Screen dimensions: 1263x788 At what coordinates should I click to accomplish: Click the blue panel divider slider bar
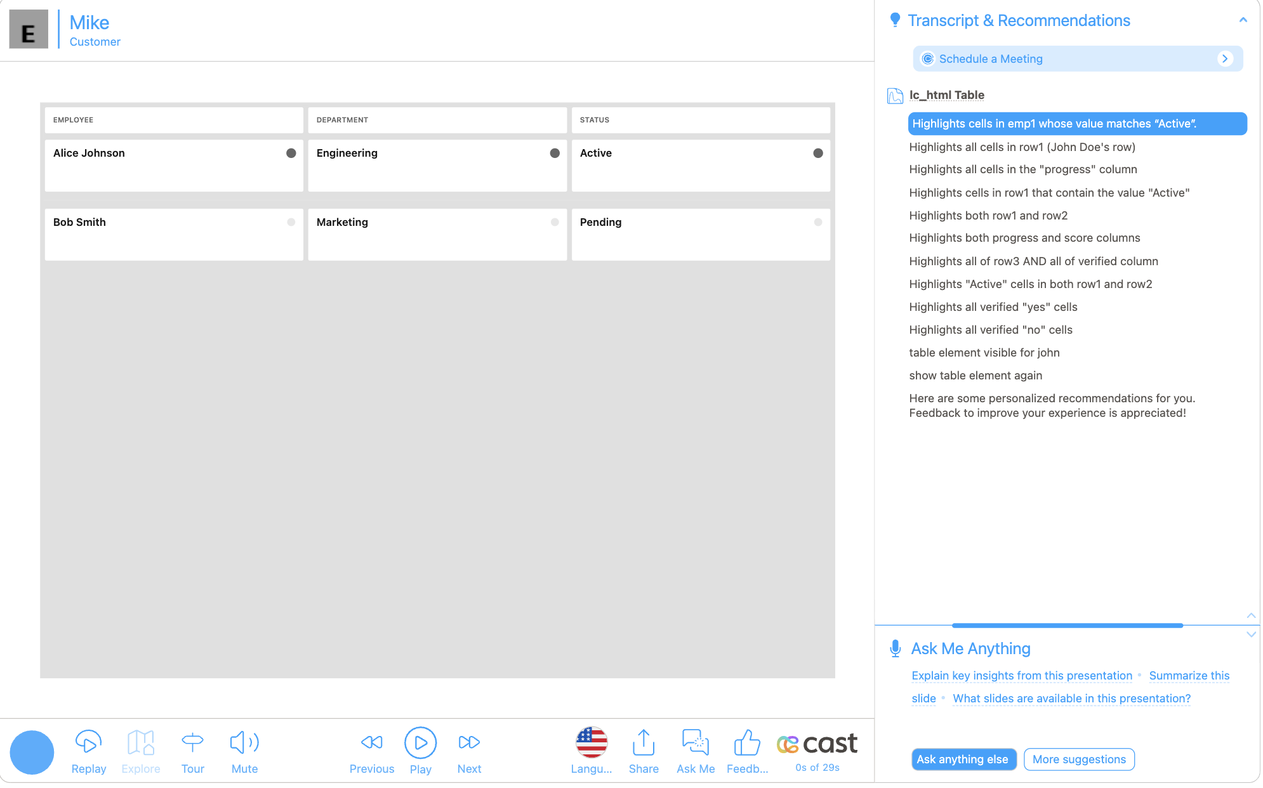1067,626
